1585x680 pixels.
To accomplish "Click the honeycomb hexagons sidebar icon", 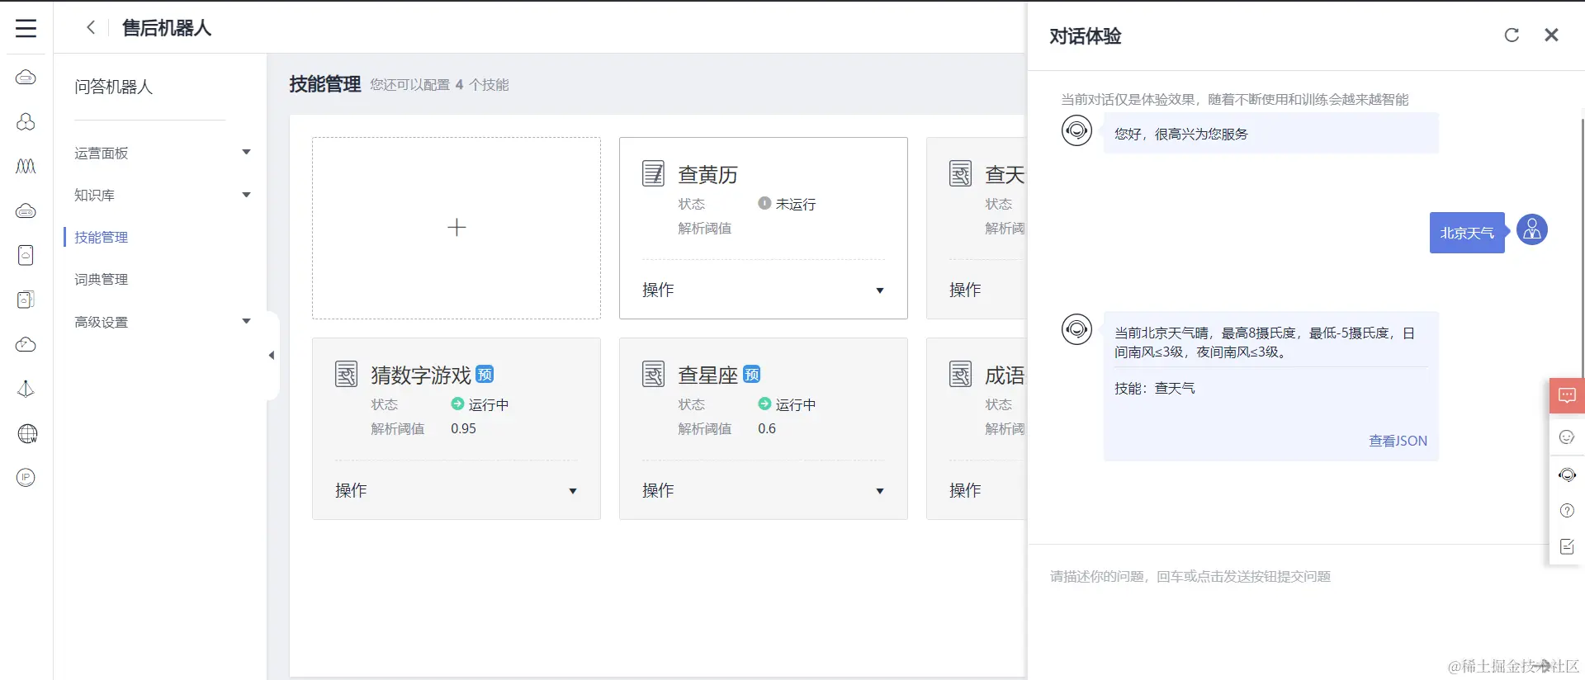I will tap(26, 122).
